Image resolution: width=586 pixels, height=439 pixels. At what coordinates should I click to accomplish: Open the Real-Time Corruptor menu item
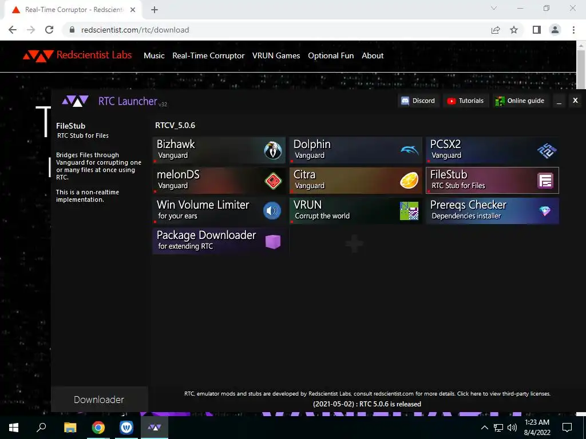tap(208, 55)
